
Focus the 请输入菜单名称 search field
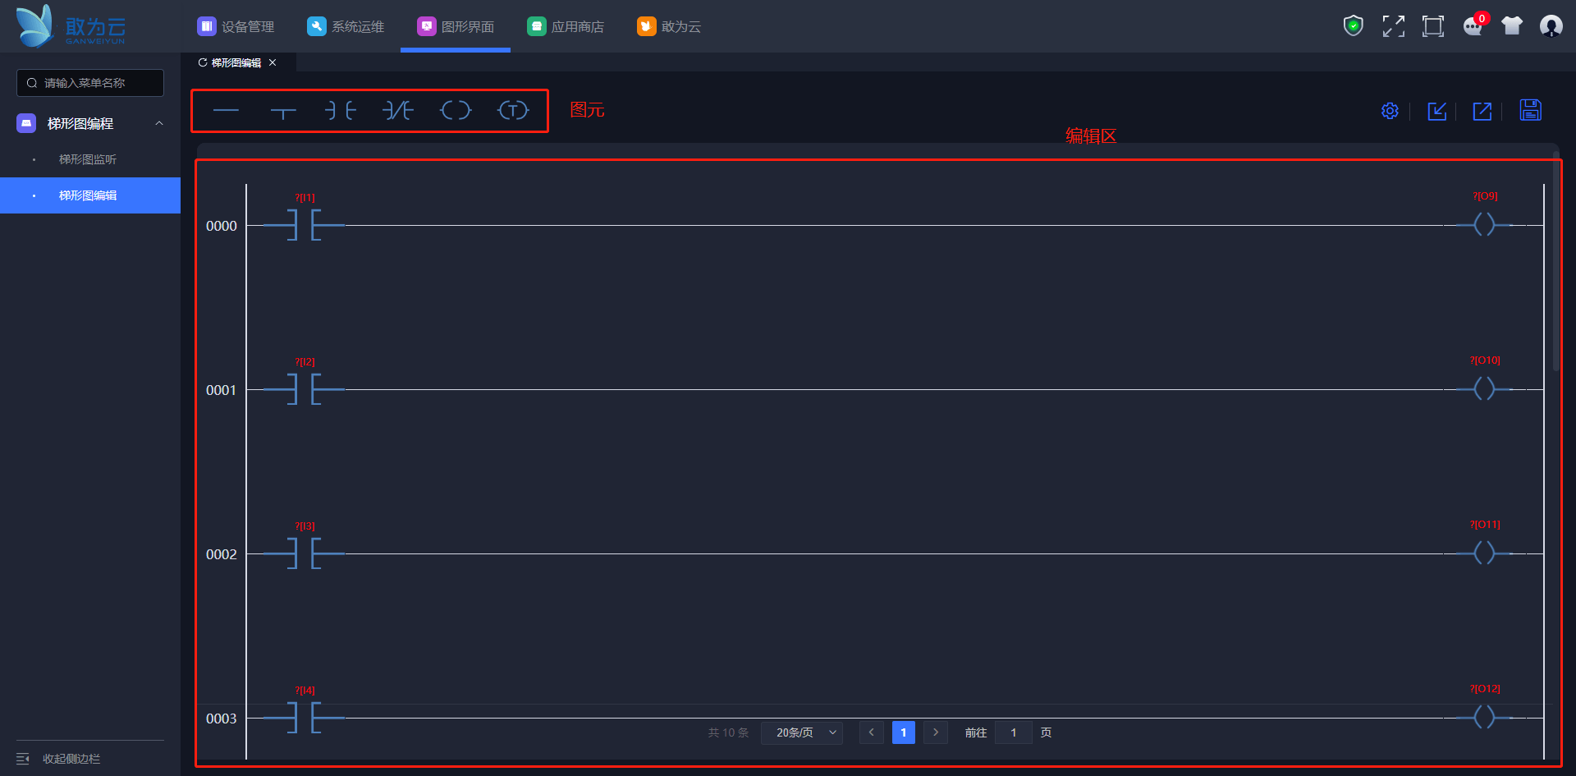coord(90,83)
